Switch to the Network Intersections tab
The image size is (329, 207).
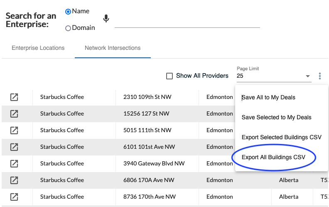pyautogui.click(x=113, y=48)
